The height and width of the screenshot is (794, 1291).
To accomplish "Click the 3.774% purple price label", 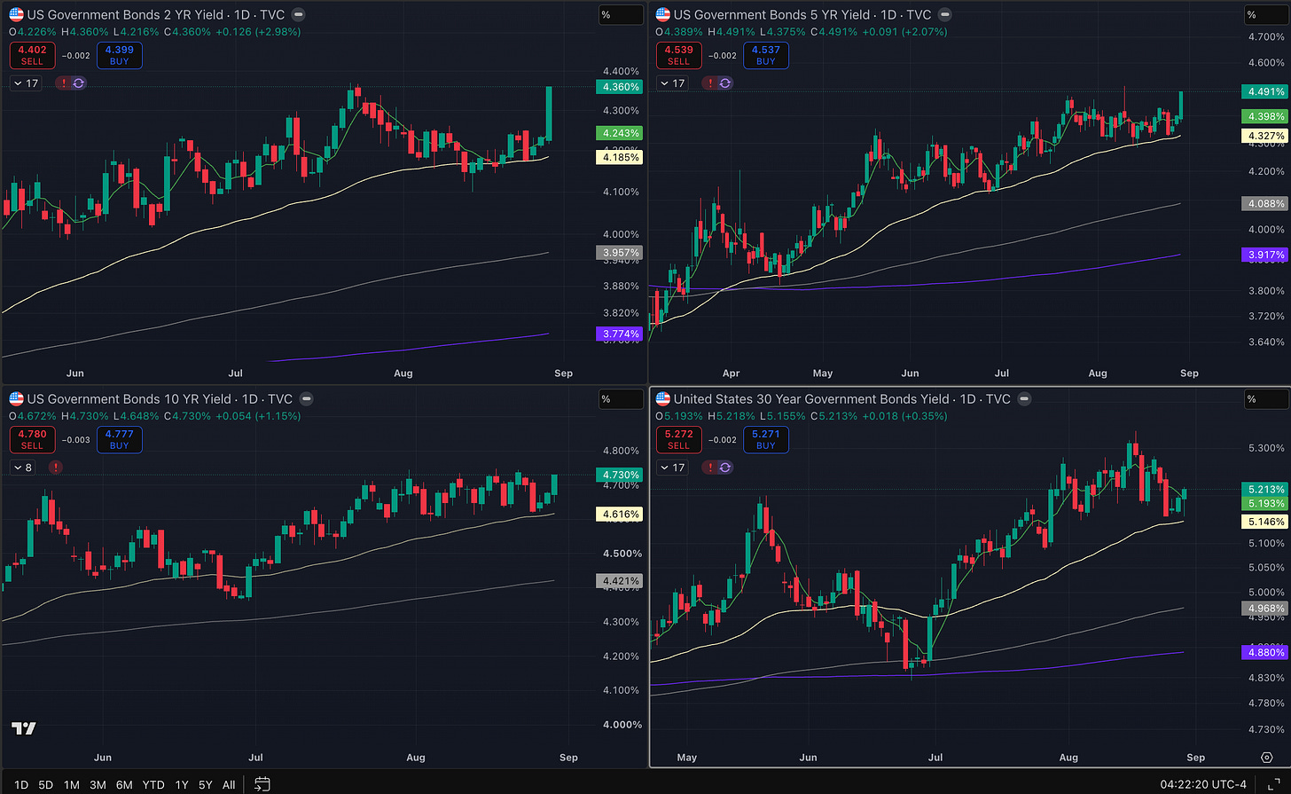I will pyautogui.click(x=621, y=334).
